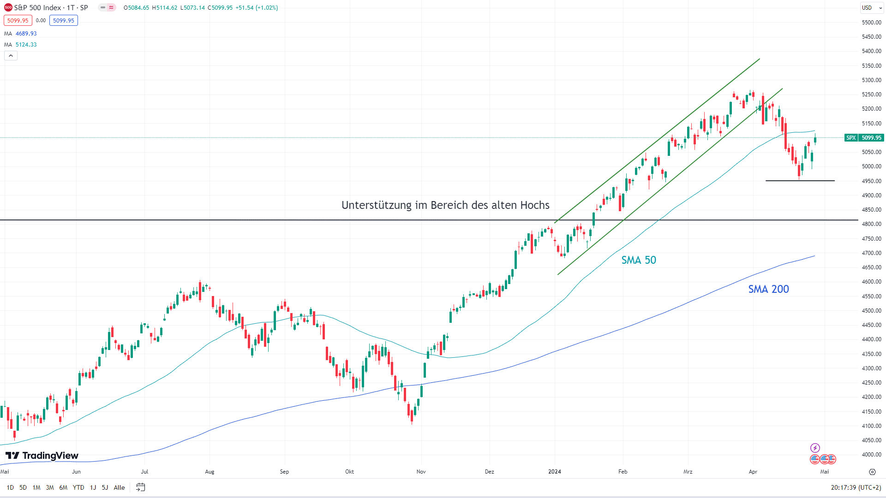Click the 4500.00 price axis label
This screenshot has height=498, width=886.
click(872, 311)
